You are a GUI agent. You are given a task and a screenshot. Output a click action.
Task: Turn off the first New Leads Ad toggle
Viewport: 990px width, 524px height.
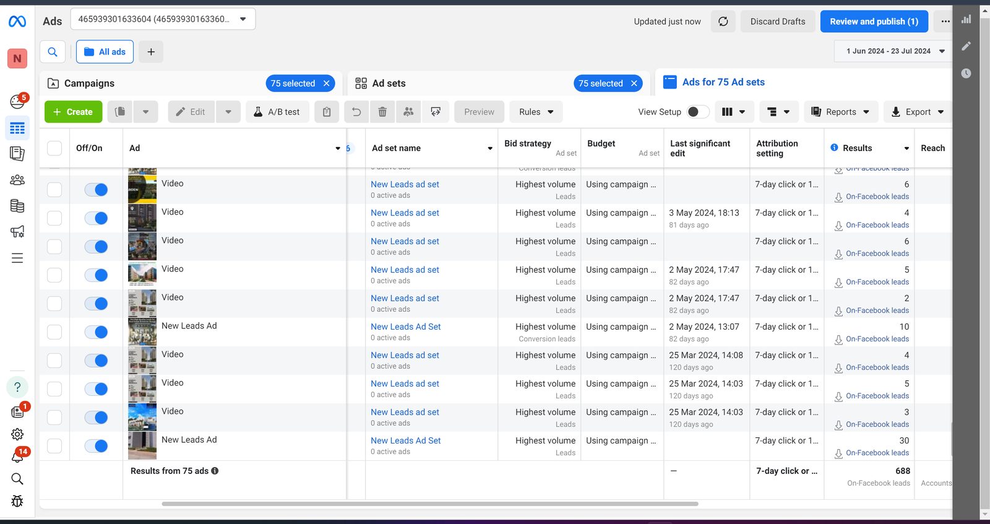97,332
